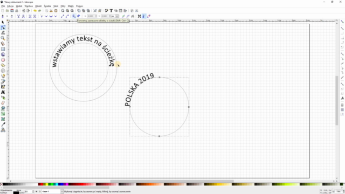This screenshot has width=345, height=194.
Task: Select the Star and polygon tool
Action: click(x=3, y=65)
